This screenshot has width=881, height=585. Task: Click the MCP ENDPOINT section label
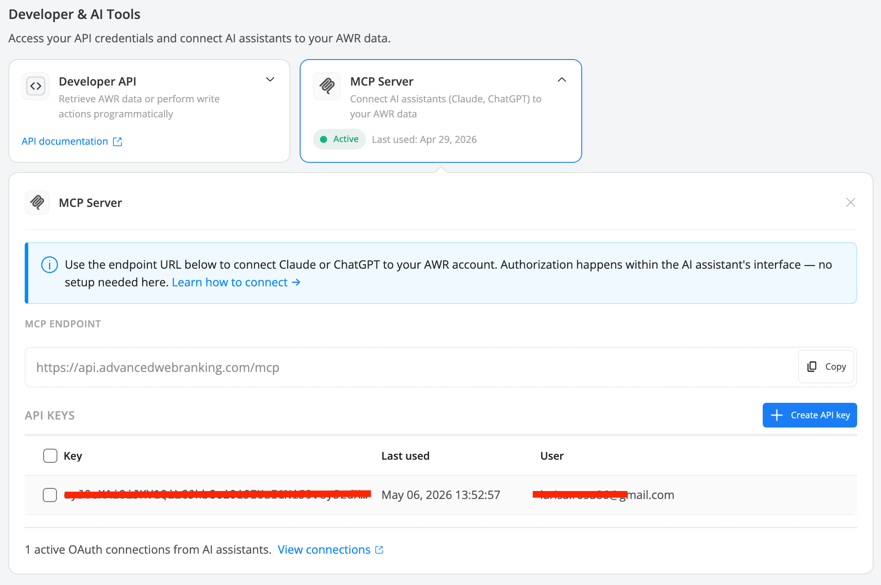[x=63, y=324]
